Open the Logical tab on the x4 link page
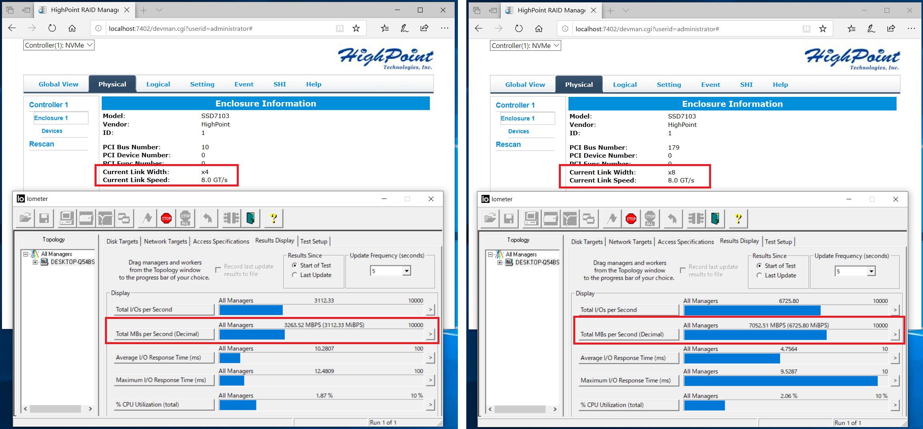 (158, 84)
